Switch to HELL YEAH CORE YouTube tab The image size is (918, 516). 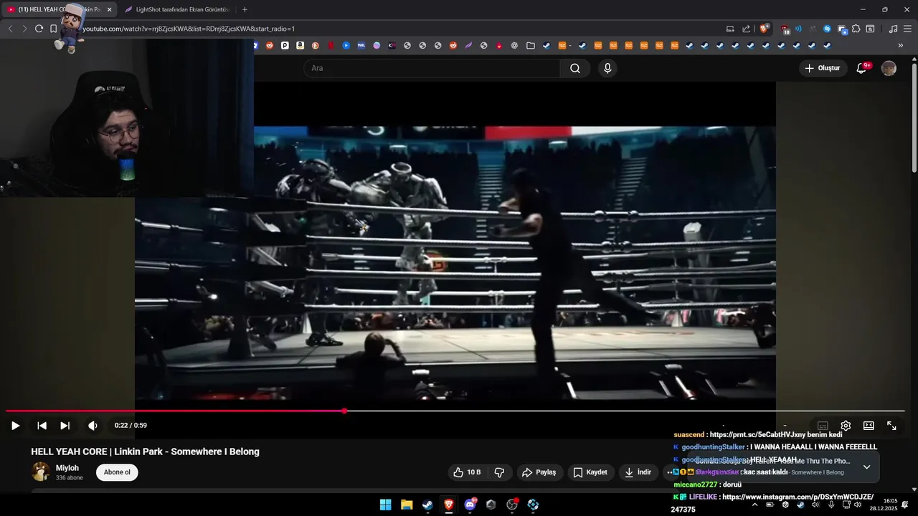pos(59,9)
